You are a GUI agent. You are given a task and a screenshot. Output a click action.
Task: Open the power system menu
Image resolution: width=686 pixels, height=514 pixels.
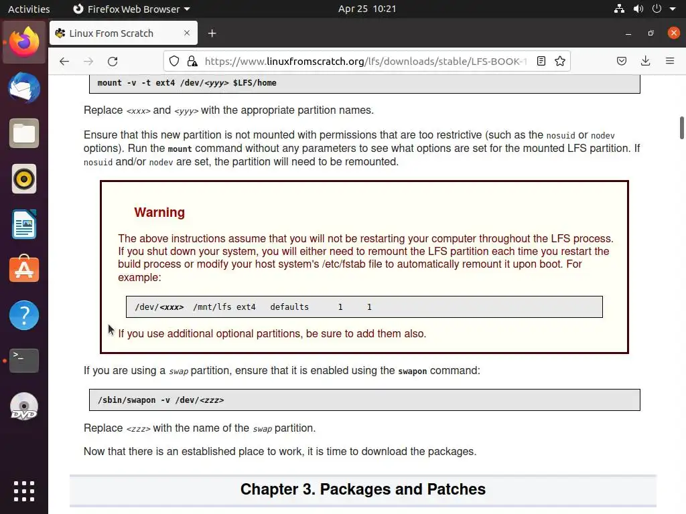click(657, 9)
